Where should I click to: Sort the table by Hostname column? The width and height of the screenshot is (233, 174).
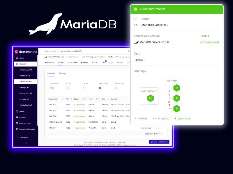63,99
